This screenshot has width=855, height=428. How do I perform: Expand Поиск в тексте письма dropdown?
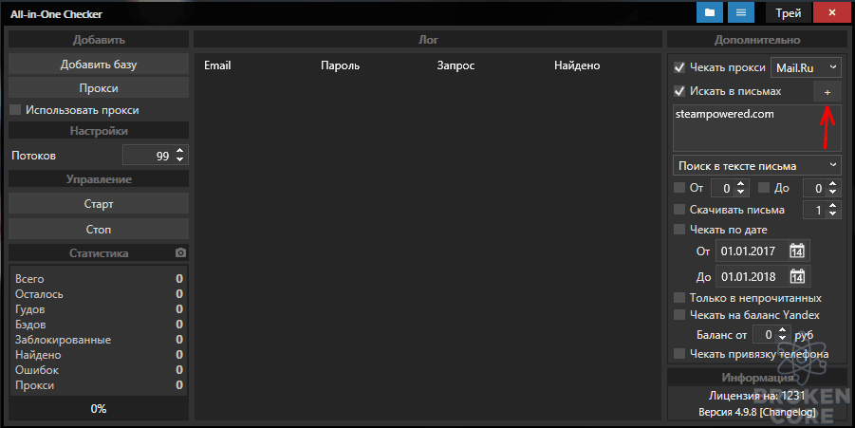point(757,165)
